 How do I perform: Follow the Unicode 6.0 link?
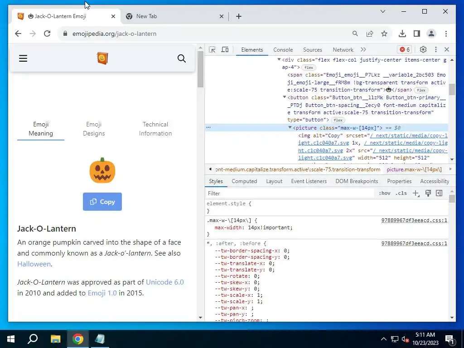(x=165, y=282)
